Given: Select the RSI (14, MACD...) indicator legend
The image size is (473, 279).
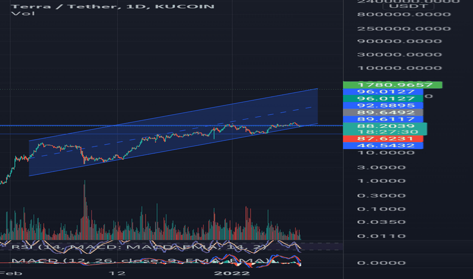Looking at the screenshot, I should 139,247.
